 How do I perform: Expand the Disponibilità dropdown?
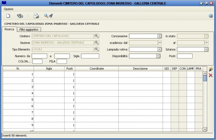[158, 56]
